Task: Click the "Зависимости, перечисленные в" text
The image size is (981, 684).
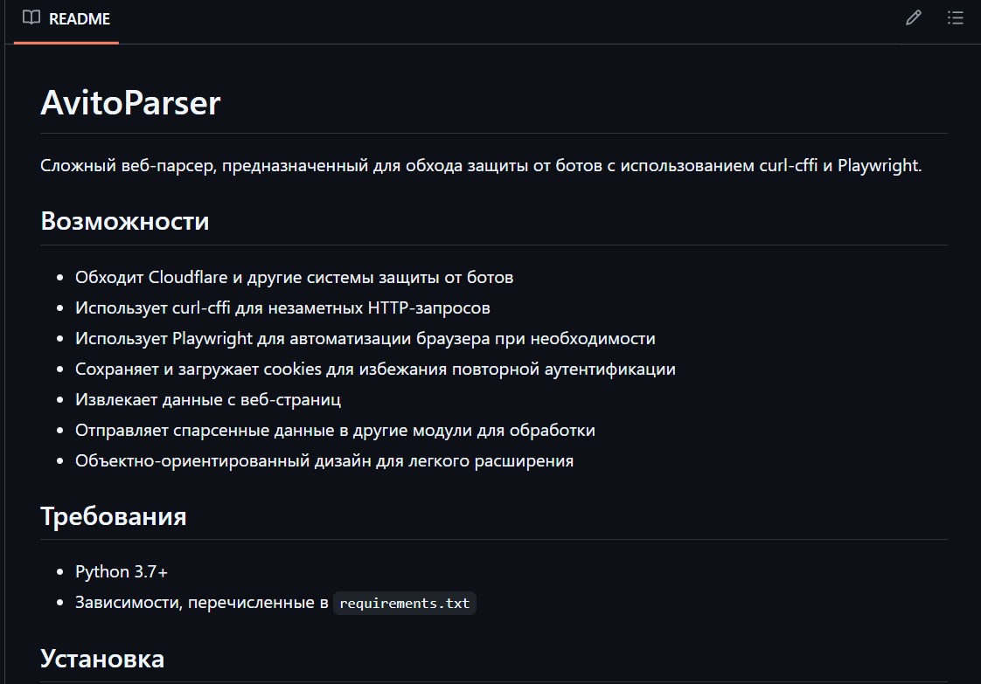Action: click(201, 603)
